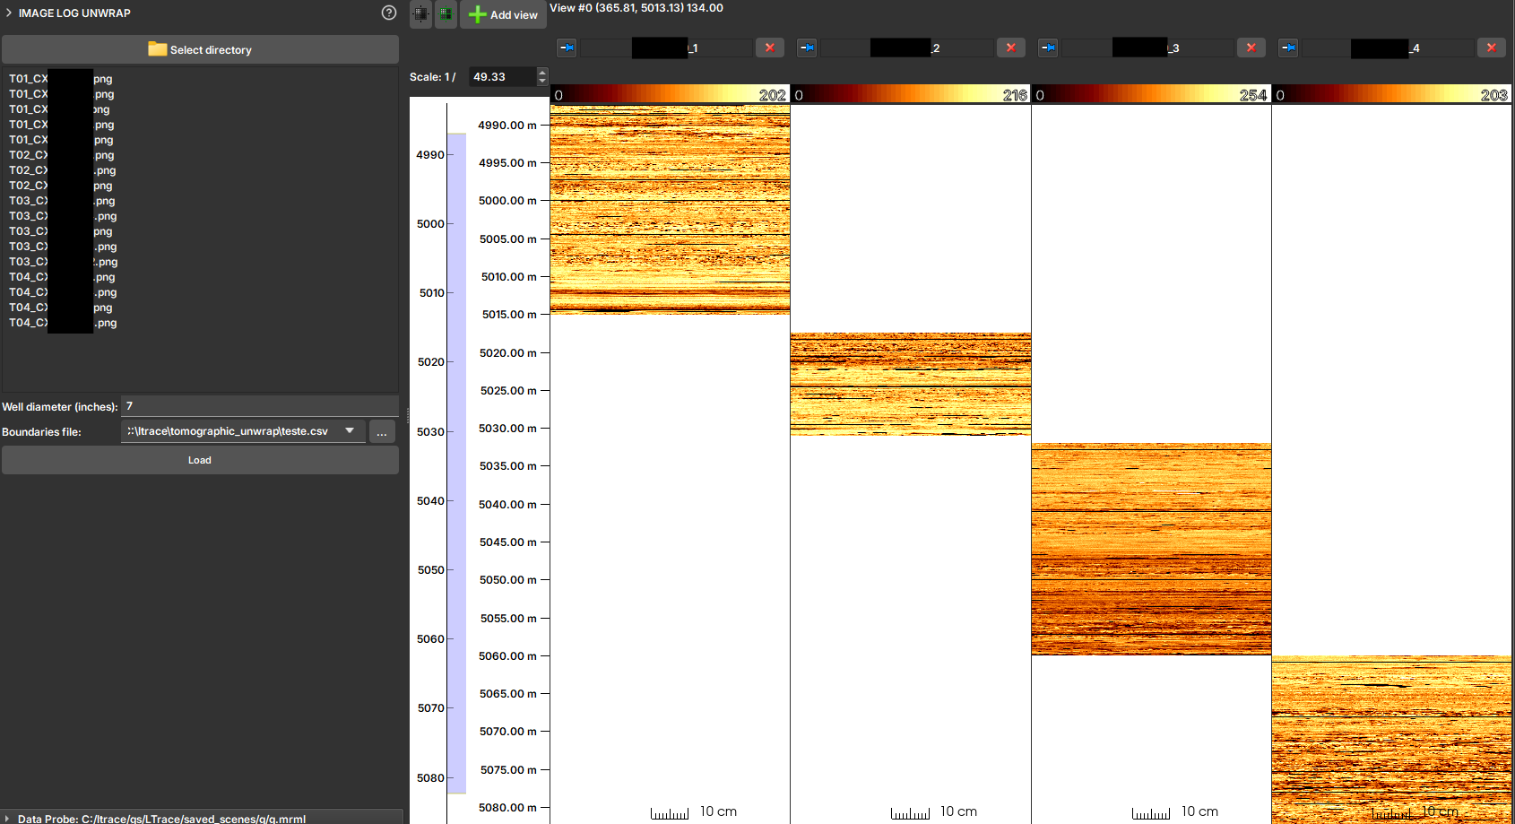Edit the Well diameter value field
The image size is (1515, 824).
tap(258, 405)
